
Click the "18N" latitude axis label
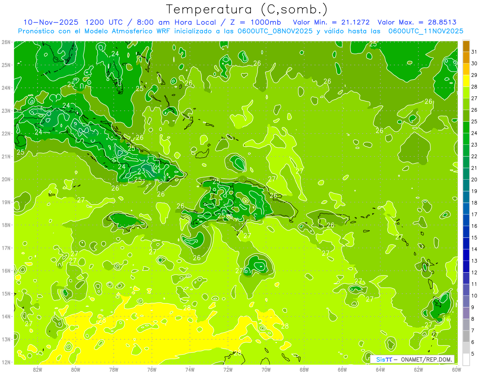point(6,225)
